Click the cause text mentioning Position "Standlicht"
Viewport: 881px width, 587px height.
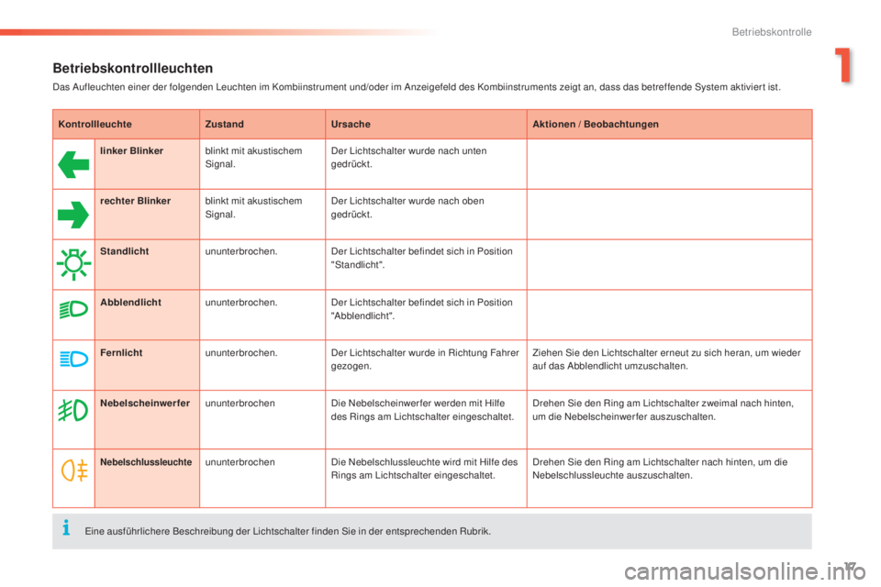tap(422, 258)
